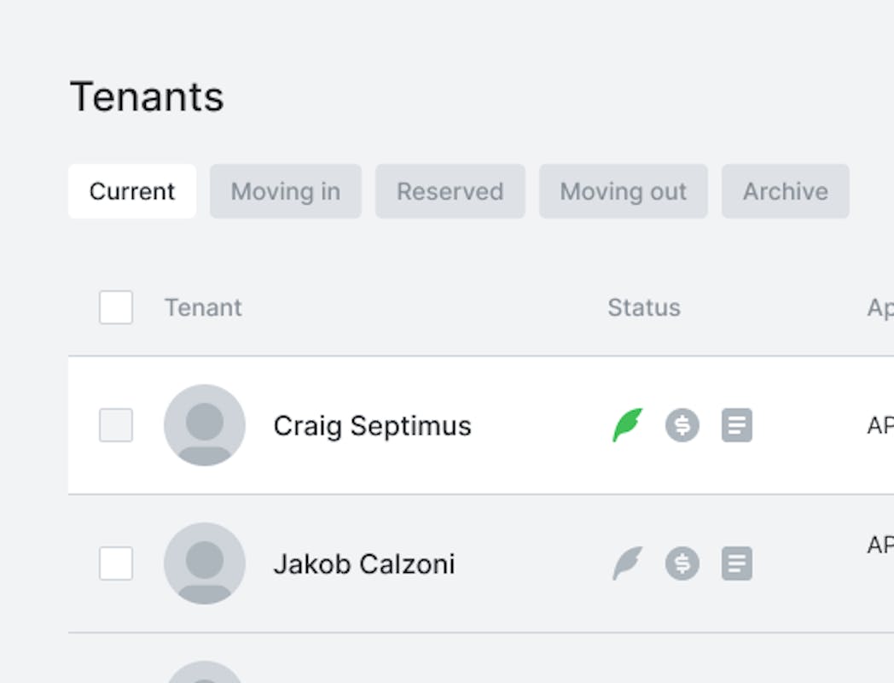The height and width of the screenshot is (683, 894).
Task: Click Jakob Calzoni's dollar payment icon
Action: [x=682, y=563]
